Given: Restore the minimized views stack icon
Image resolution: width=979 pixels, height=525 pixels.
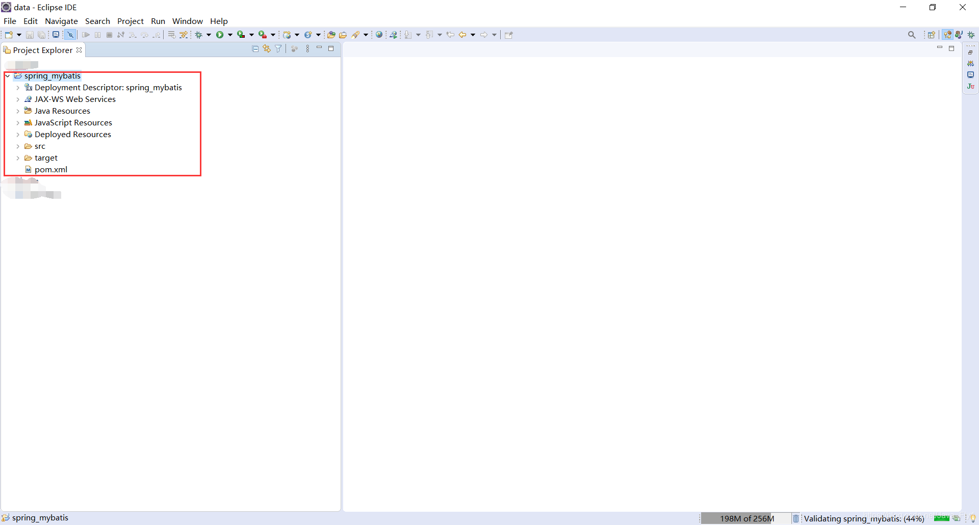Looking at the screenshot, I should (x=970, y=52).
